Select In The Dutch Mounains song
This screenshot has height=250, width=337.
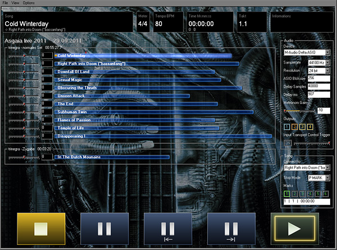112,157
